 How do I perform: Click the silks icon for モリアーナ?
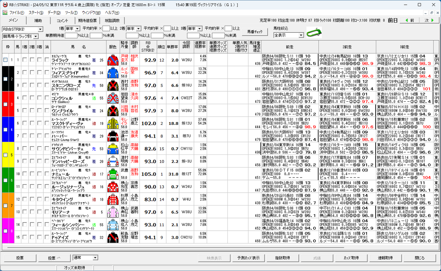[113, 212]
